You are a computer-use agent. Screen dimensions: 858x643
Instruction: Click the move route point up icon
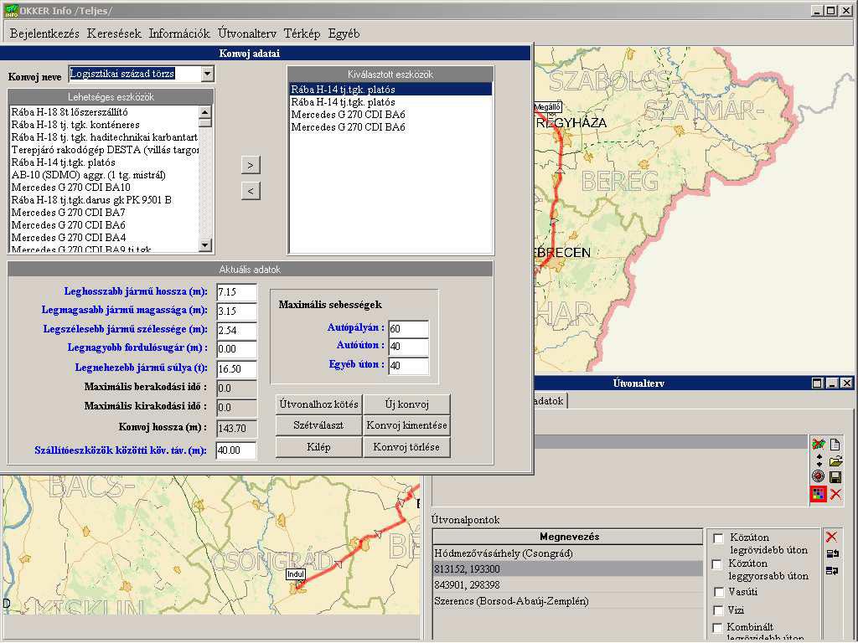tap(832, 554)
